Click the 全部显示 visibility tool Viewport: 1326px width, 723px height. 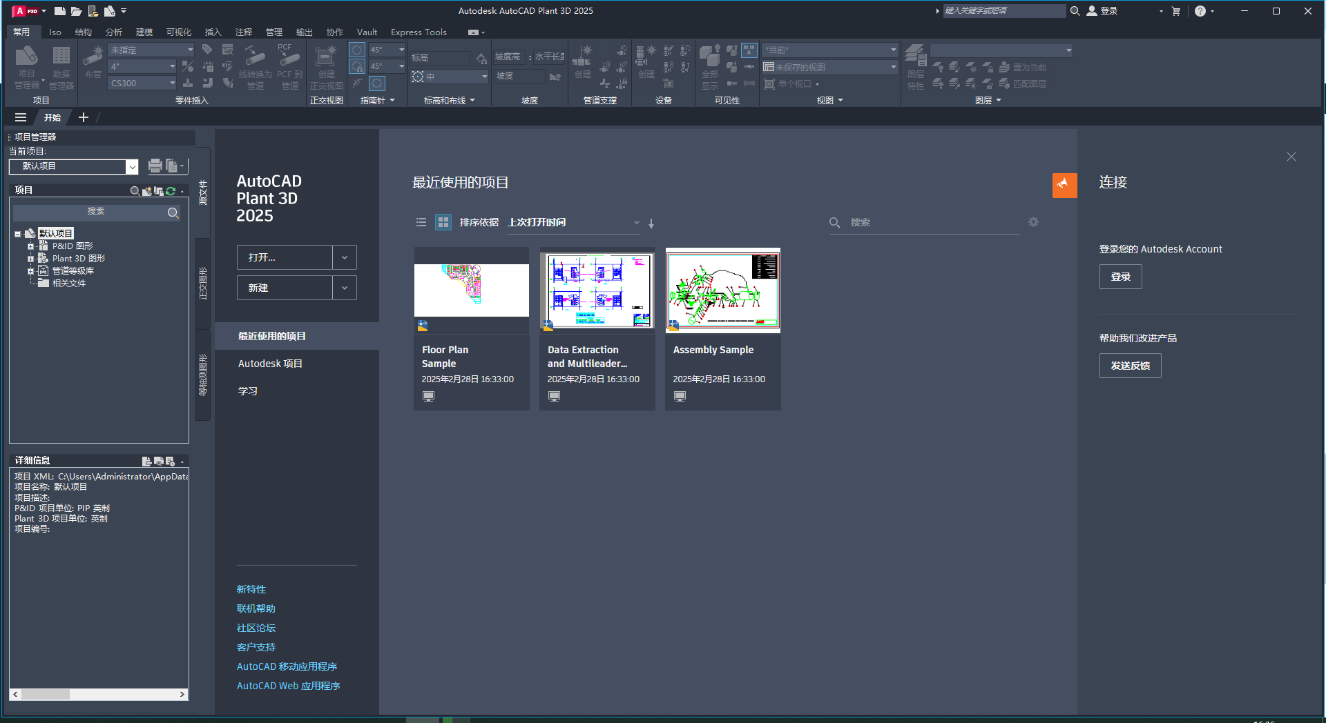(x=710, y=68)
